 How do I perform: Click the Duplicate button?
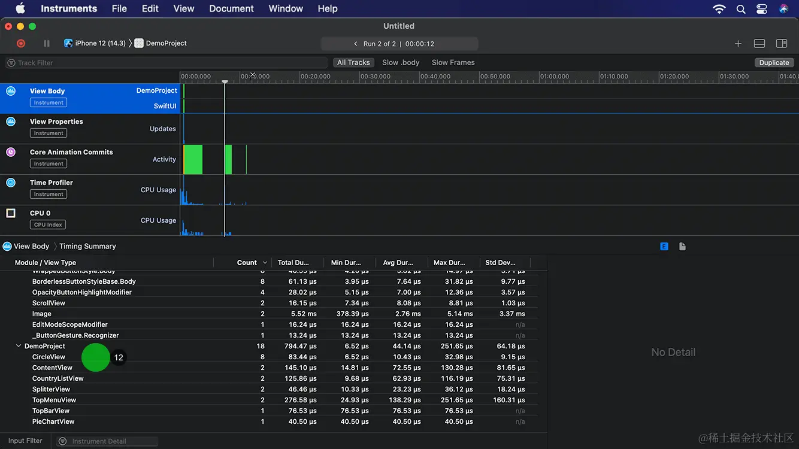[774, 62]
